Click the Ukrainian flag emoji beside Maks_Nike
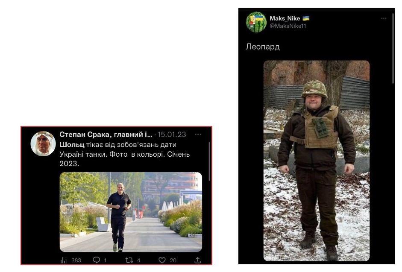The height and width of the screenshot is (272, 402). (x=306, y=18)
